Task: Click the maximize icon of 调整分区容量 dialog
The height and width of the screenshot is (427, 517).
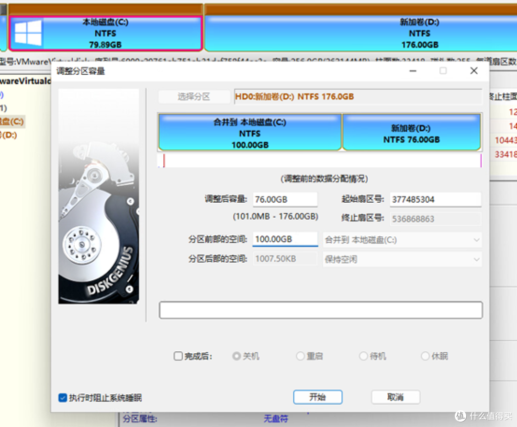Action: tap(443, 71)
